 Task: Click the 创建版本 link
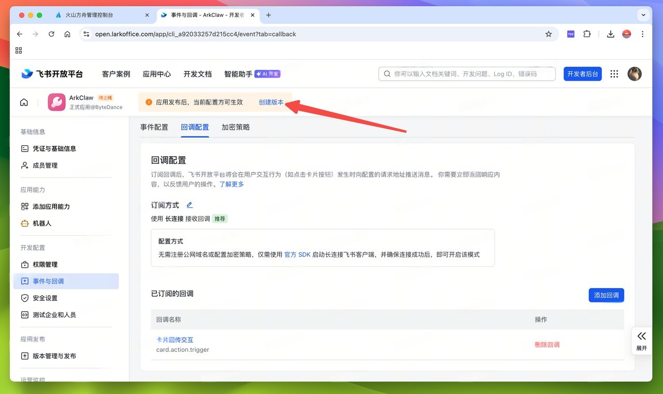coord(271,102)
